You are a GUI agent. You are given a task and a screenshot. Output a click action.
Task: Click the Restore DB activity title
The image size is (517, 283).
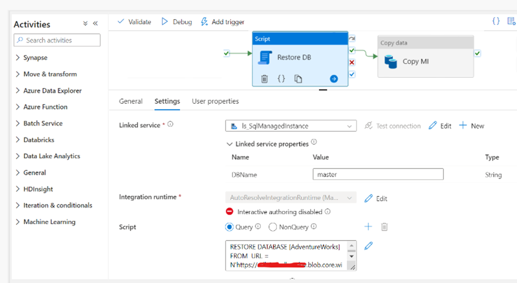tap(294, 57)
